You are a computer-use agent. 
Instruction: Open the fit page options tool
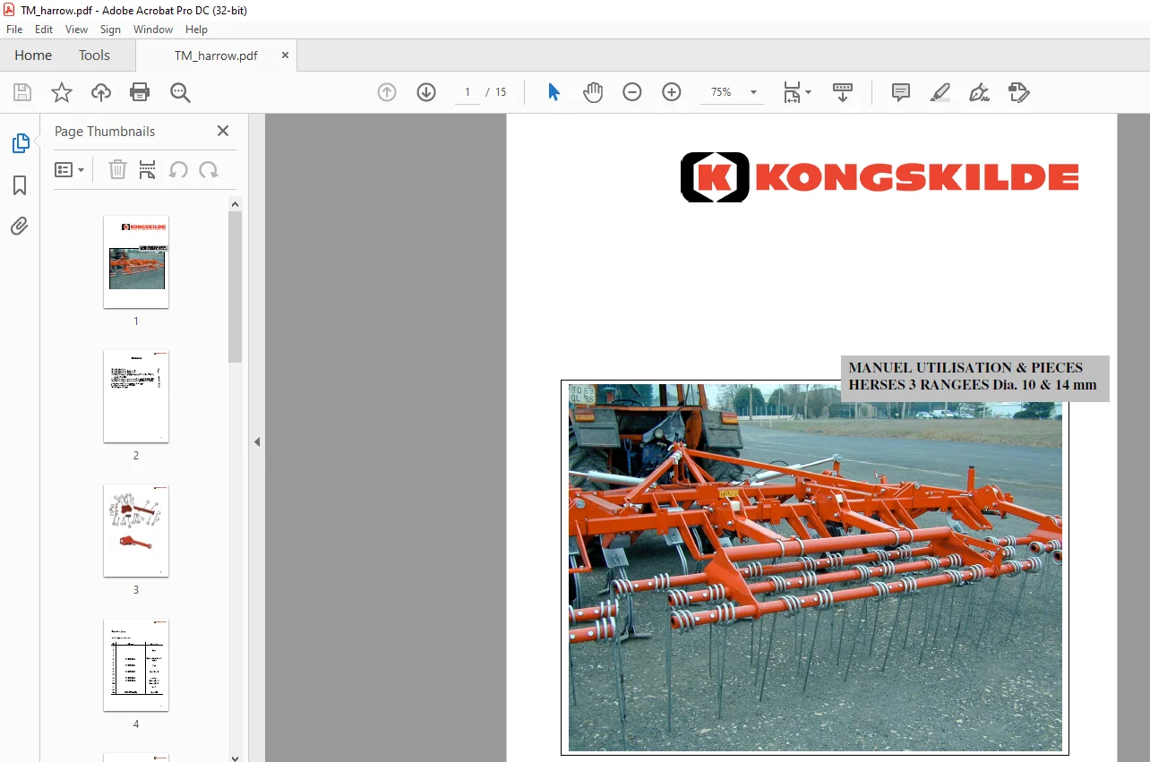tap(796, 92)
